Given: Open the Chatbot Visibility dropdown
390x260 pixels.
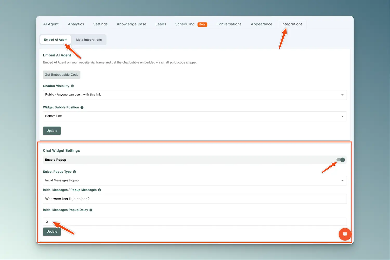Looking at the screenshot, I should 195,95.
